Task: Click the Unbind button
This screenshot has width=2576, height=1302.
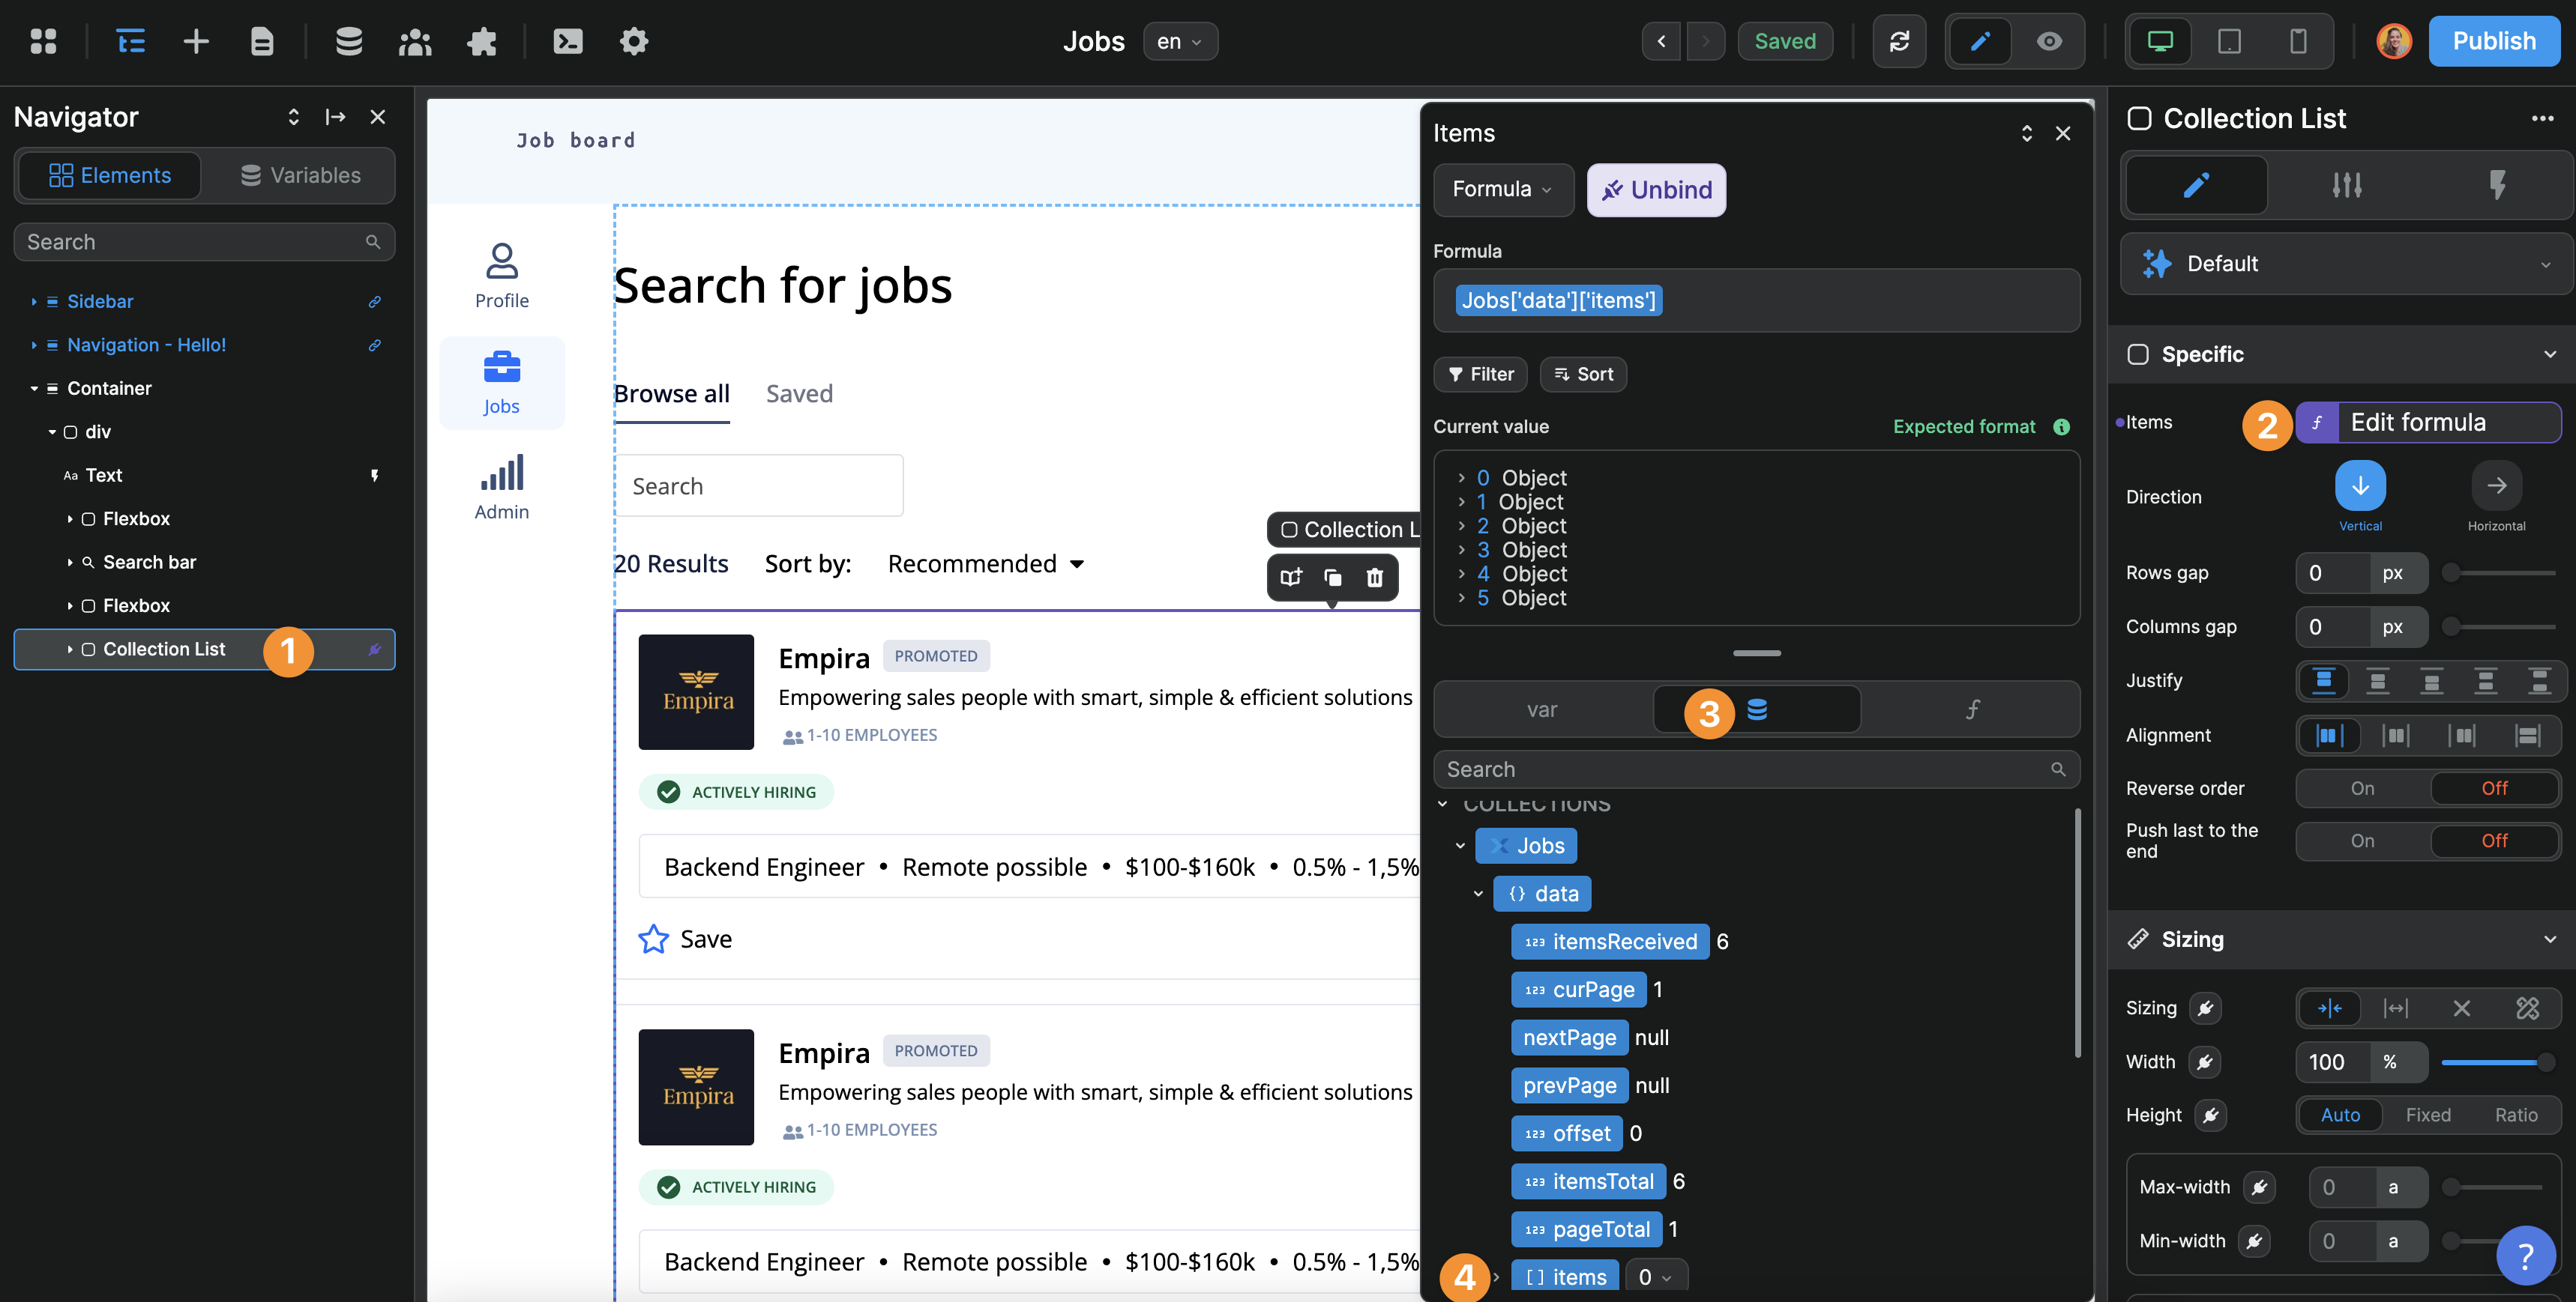Action: point(1656,190)
